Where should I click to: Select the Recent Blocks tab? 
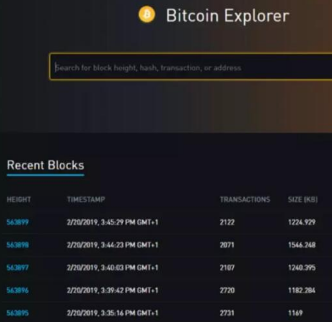46,165
